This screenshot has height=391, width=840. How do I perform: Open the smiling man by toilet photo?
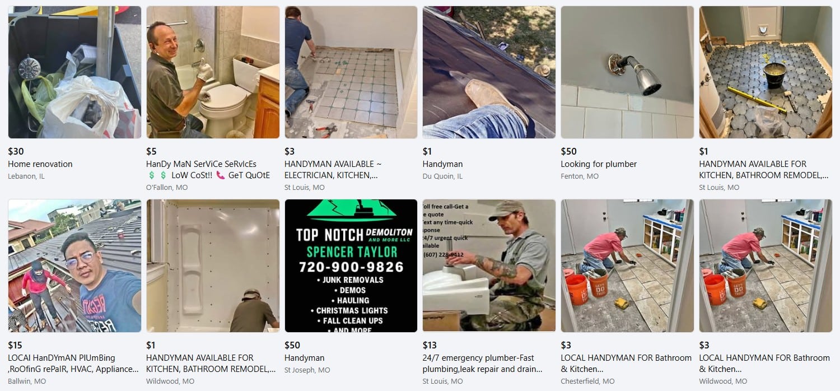[213, 72]
